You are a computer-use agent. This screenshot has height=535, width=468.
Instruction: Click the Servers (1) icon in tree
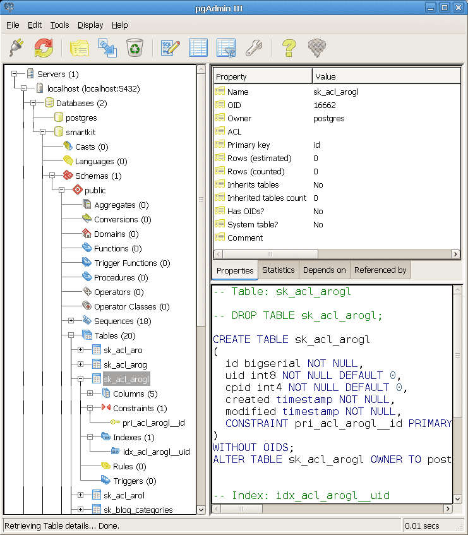click(x=30, y=73)
